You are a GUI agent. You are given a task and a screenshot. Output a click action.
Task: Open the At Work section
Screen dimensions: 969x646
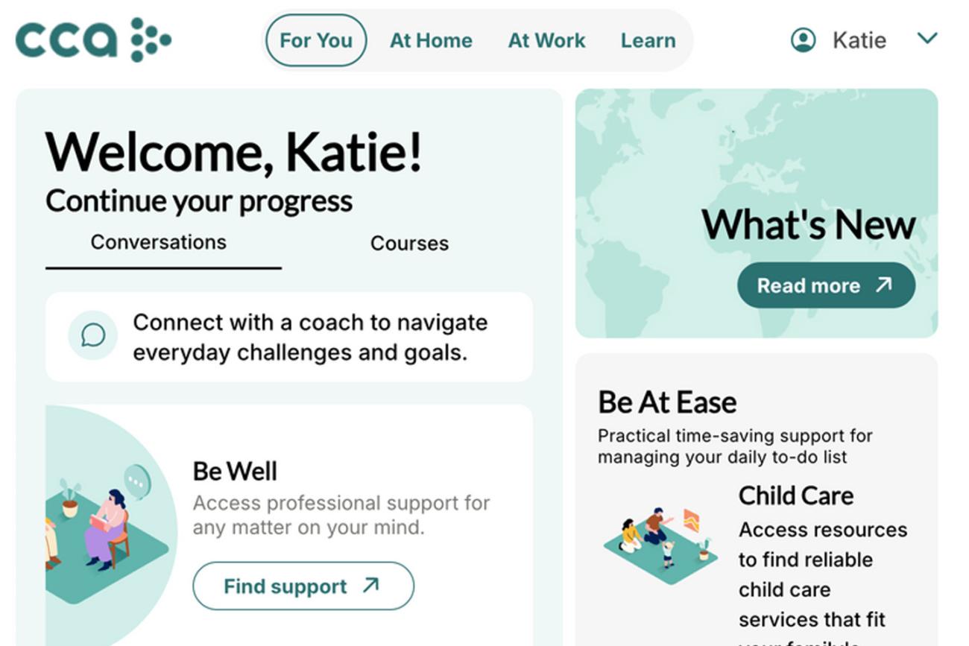546,40
